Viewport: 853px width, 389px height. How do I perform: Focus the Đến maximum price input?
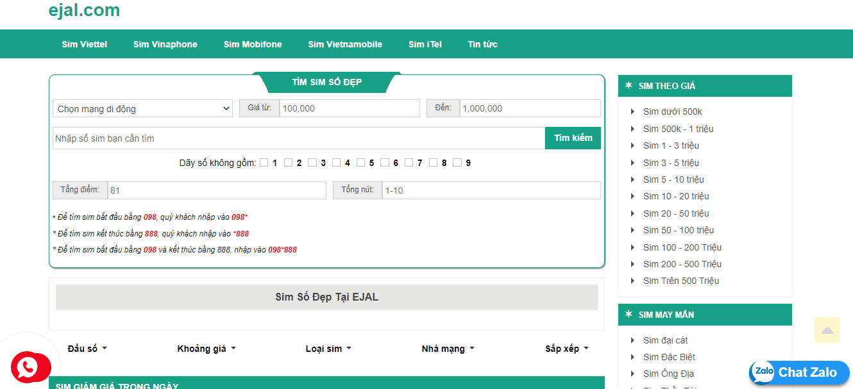(530, 108)
